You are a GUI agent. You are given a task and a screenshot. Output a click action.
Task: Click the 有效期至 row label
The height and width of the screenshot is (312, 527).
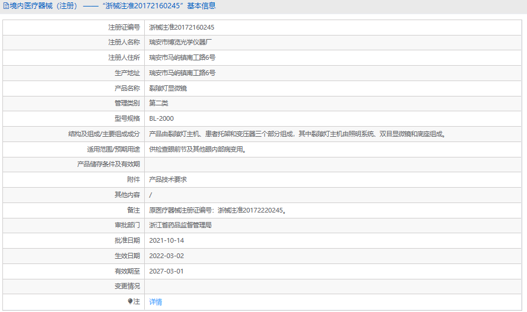pos(127,272)
